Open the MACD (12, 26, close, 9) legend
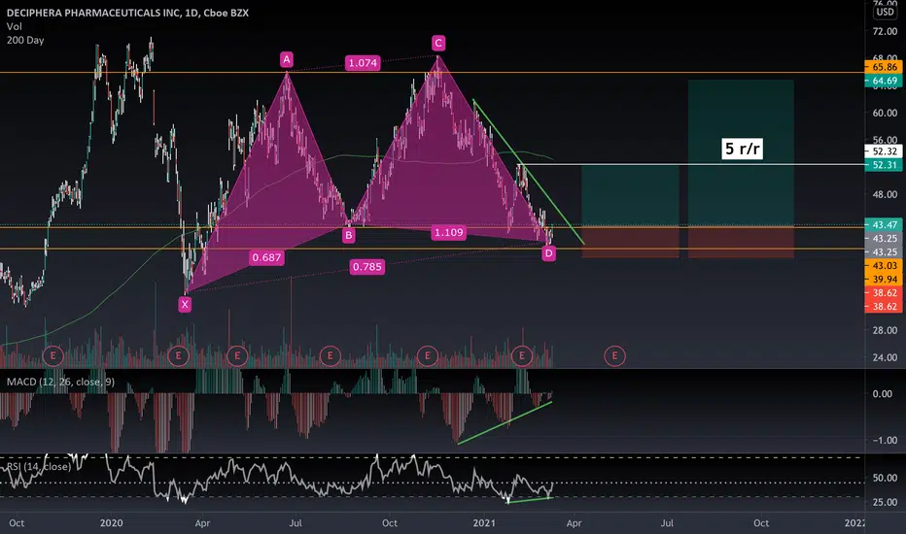Image resolution: width=906 pixels, height=534 pixels. pyautogui.click(x=60, y=383)
